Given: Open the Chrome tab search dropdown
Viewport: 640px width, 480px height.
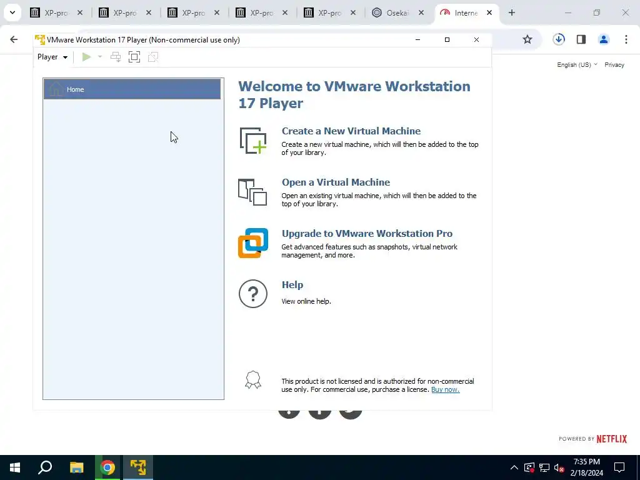Looking at the screenshot, I should (12, 12).
